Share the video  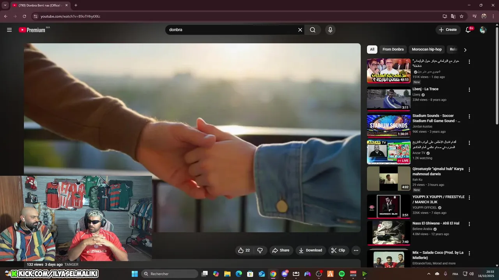pyautogui.click(x=281, y=250)
